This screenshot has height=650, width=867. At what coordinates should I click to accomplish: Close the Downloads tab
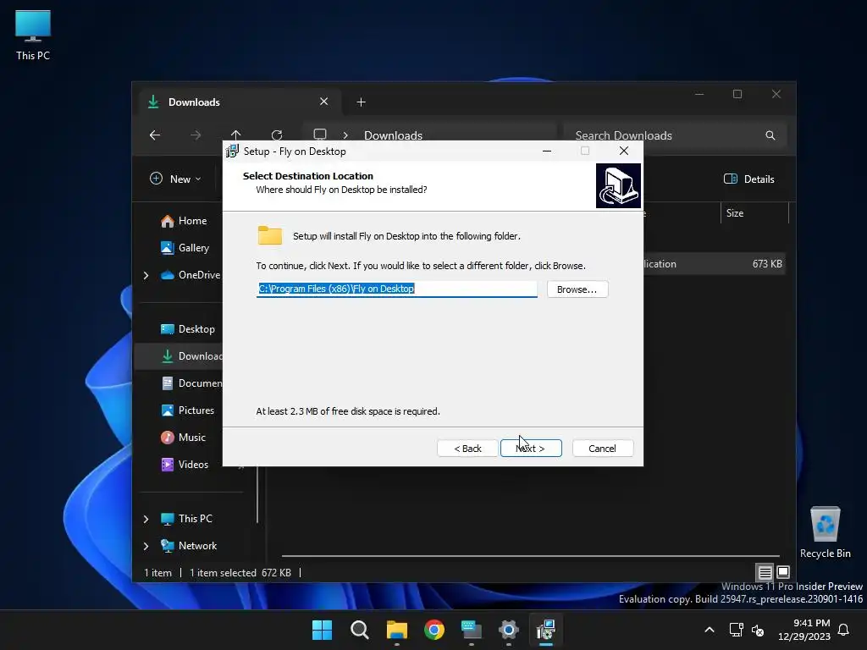click(x=324, y=102)
